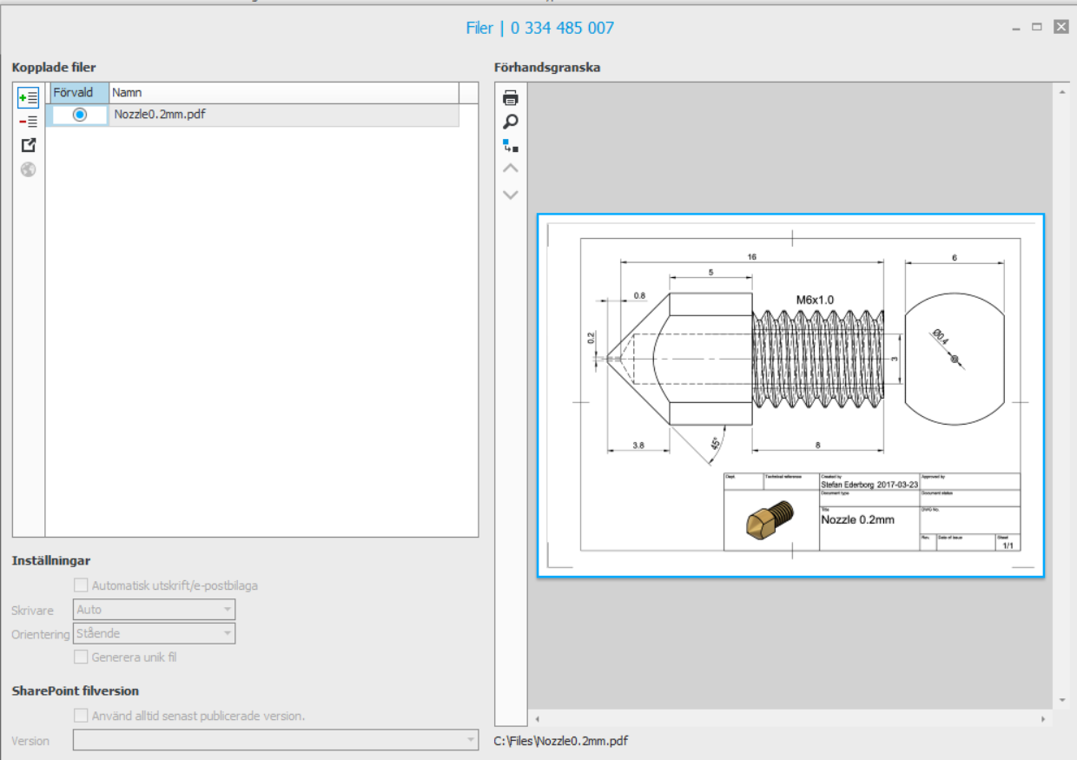
Task: Click the nozzle drawing preview thumbnail
Action: (790, 395)
